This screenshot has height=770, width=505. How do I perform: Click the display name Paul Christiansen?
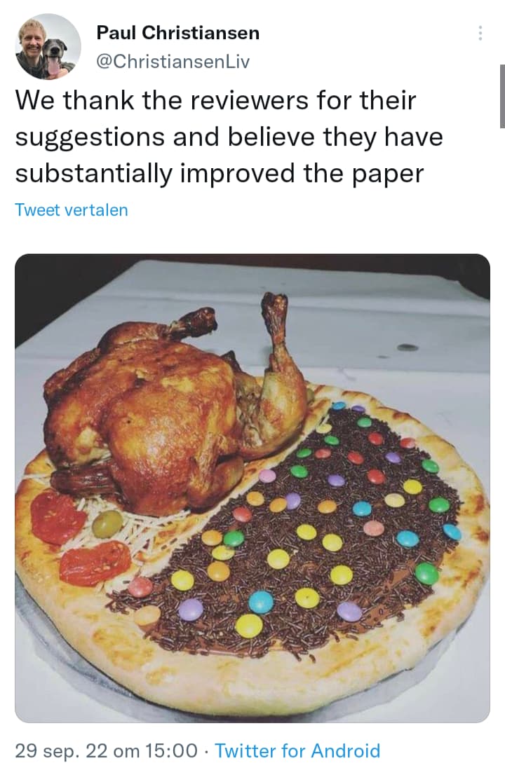[x=178, y=33]
